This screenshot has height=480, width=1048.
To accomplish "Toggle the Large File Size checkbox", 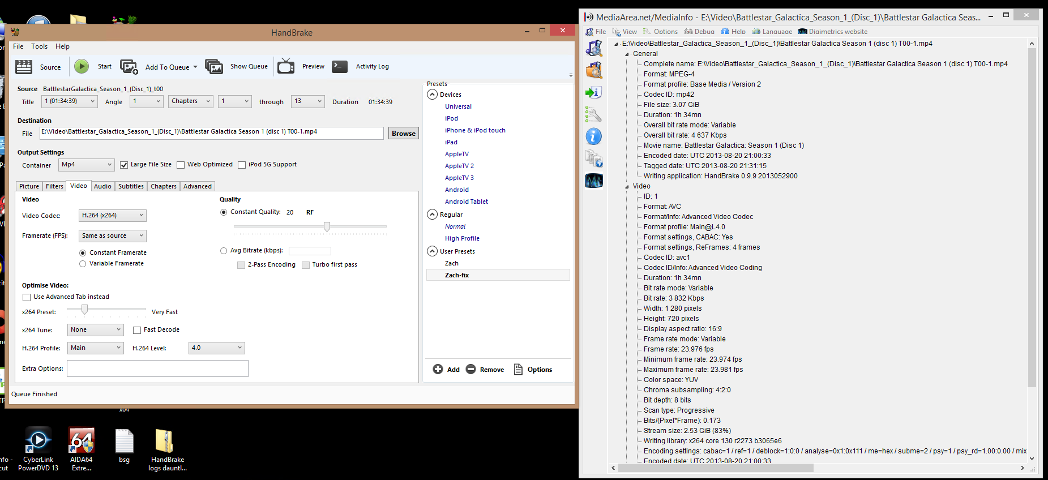I will [x=124, y=165].
